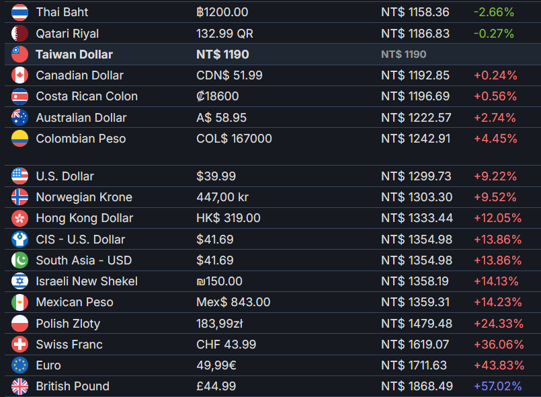
Task: Click the Canadian Dollar maple leaf flag
Action: 19,75
